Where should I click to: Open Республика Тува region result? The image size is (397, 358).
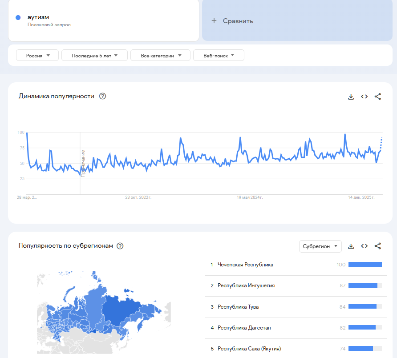(238, 307)
